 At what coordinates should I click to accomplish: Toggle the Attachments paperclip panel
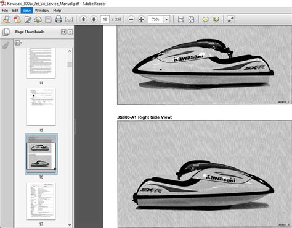pyautogui.click(x=6, y=46)
